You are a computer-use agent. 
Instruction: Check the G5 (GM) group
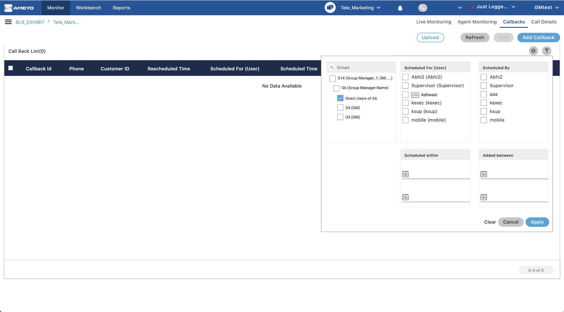click(x=340, y=107)
